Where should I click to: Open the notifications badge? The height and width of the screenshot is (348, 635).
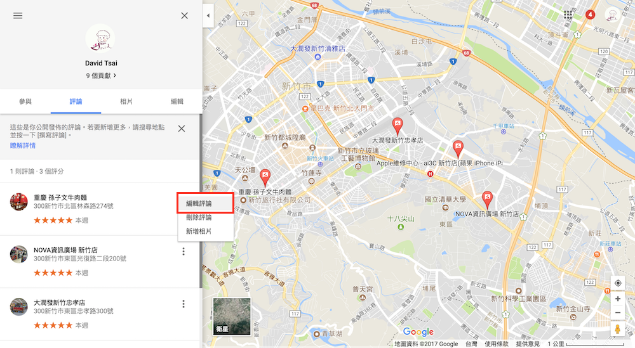tap(591, 15)
